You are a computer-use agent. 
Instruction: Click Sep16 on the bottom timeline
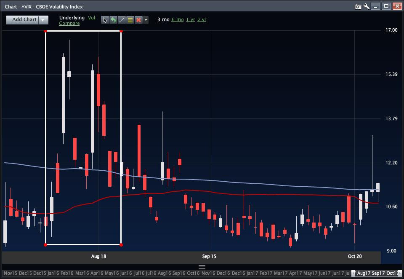point(179,273)
